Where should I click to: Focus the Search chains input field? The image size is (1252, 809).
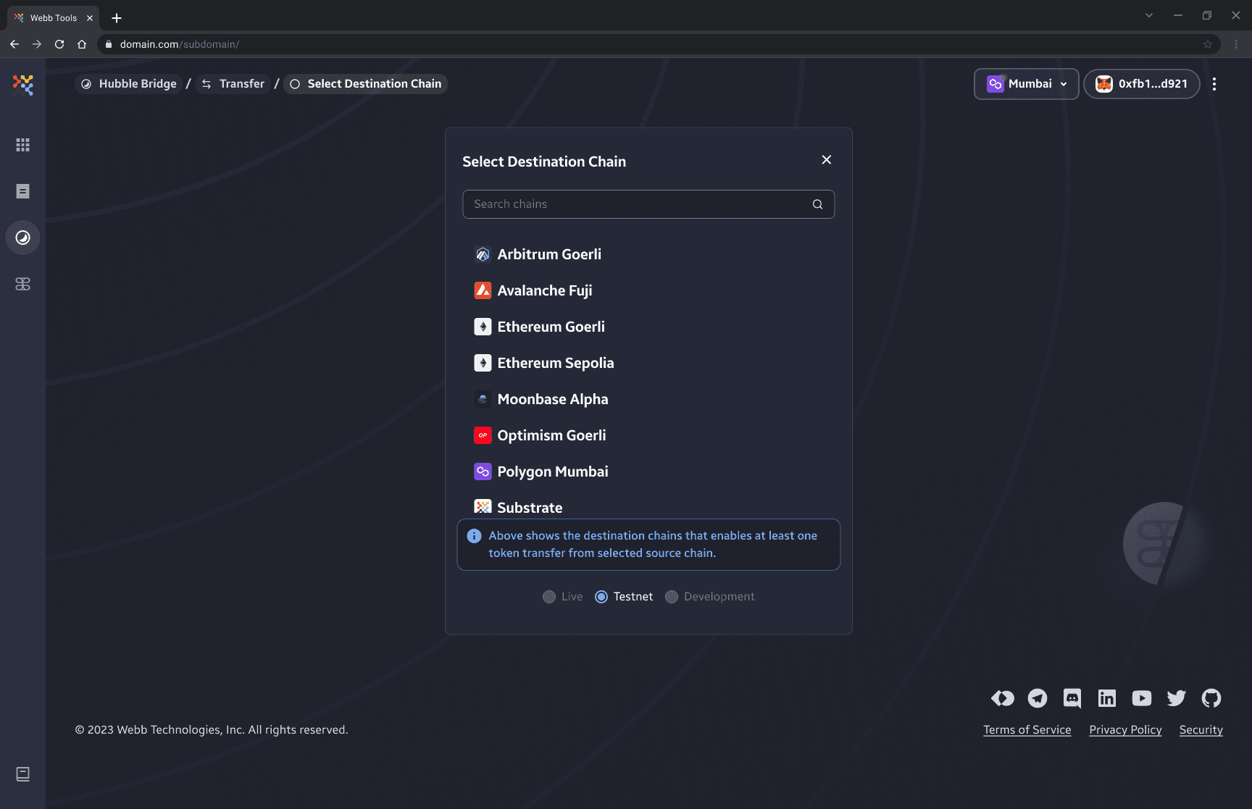coord(648,204)
